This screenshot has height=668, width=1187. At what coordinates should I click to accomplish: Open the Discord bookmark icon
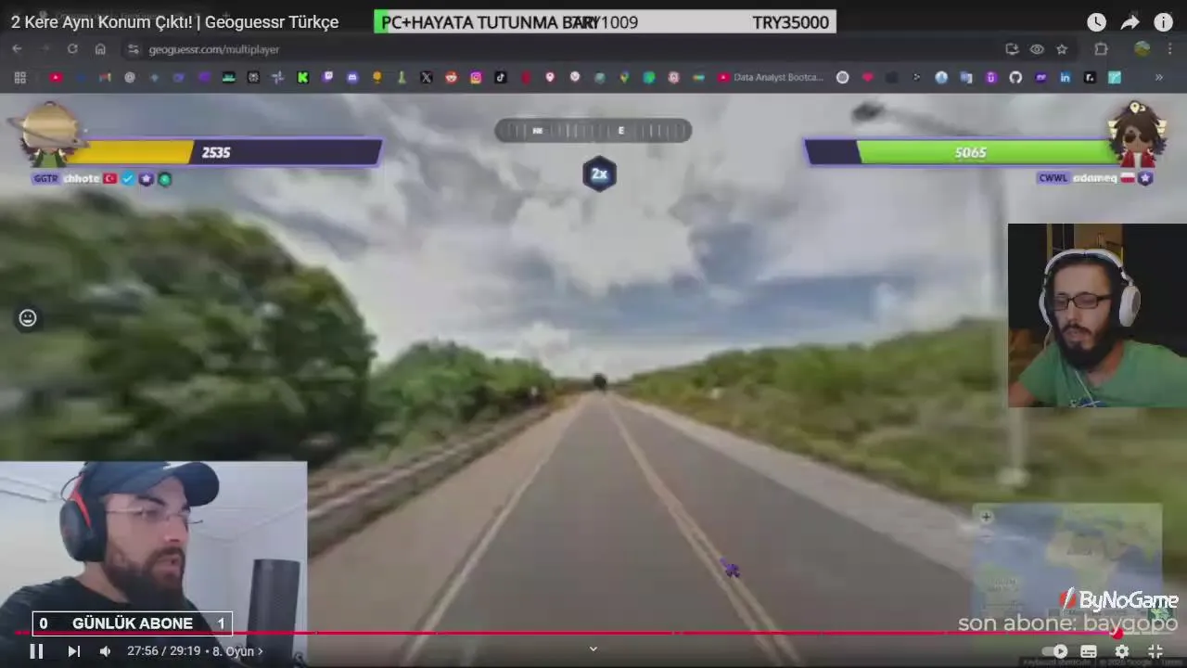(x=352, y=78)
